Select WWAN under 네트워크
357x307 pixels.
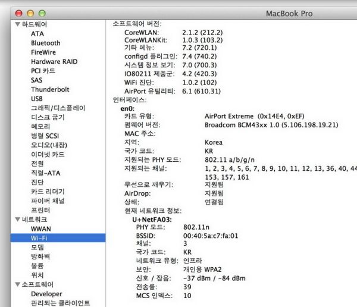click(41, 229)
